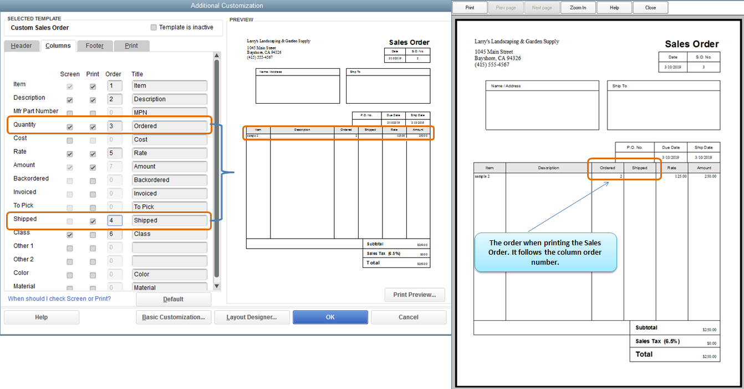Viewport: 744px width, 389px height.
Task: Open the Footer tab
Action: pos(95,46)
